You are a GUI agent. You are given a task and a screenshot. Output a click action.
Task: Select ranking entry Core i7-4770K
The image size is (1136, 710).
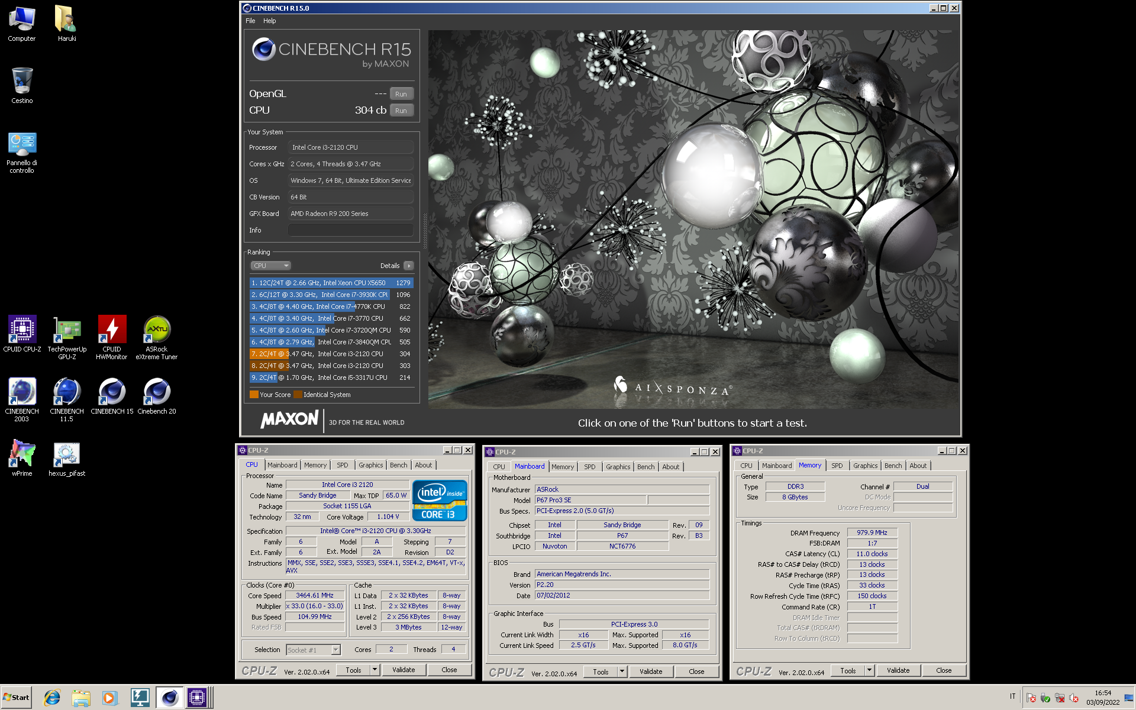(331, 306)
